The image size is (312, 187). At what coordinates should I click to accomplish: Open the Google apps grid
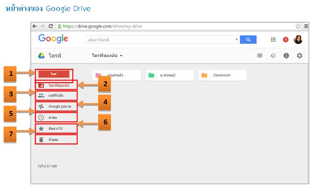(273, 40)
